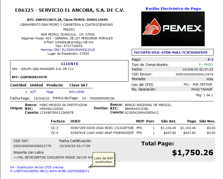Open the substituted REP link P-1/REP/492DB961

[x=49, y=171]
